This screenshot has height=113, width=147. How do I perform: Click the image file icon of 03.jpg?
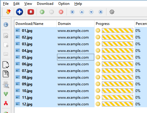18,44
